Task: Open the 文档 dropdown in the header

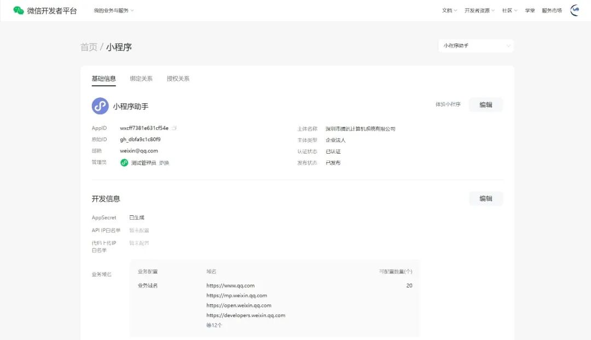Action: click(x=449, y=10)
